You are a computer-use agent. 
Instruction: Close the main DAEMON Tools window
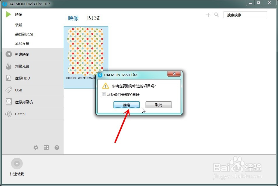269,3
